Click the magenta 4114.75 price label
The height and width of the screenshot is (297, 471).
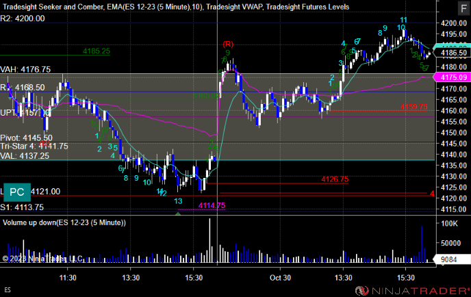pos(212,205)
